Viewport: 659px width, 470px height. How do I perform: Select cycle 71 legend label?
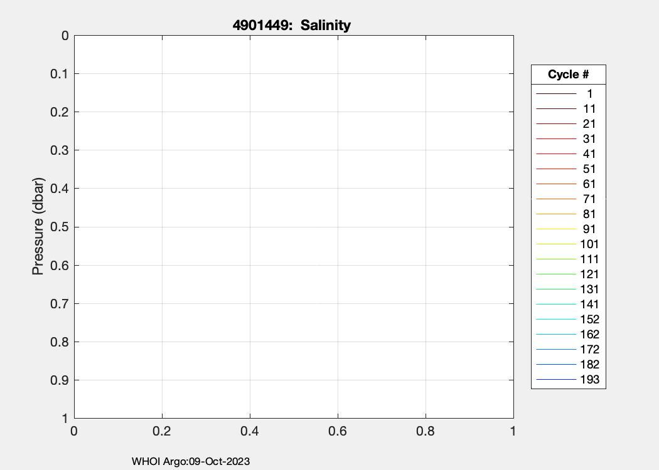click(589, 199)
